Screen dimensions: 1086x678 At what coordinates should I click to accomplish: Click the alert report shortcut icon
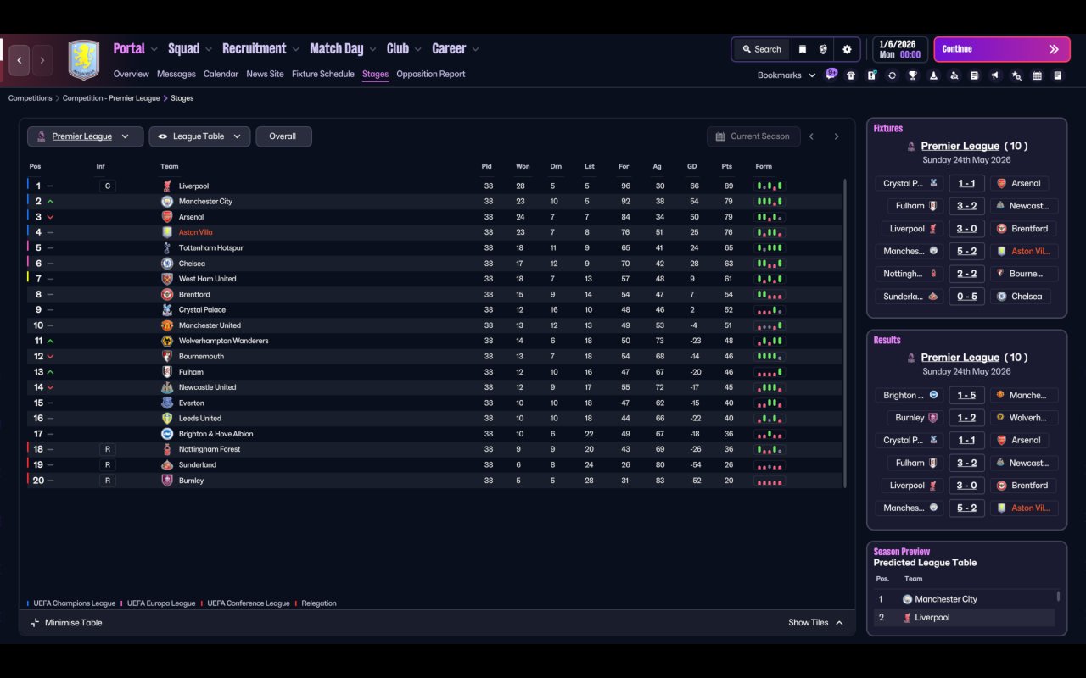point(871,75)
